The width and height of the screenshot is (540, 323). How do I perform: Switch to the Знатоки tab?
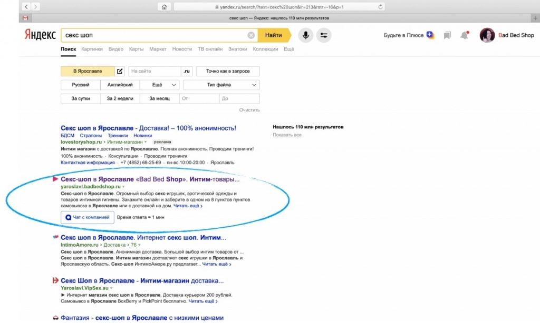point(238,49)
